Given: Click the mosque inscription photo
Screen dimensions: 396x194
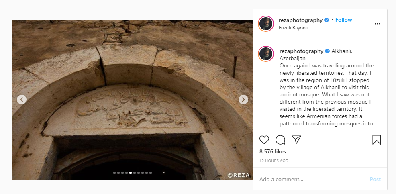Looking at the screenshot, I should click(x=133, y=100).
